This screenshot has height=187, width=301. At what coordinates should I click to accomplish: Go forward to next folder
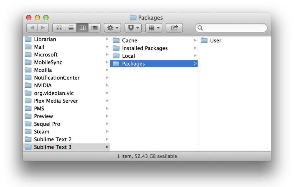coord(43,28)
